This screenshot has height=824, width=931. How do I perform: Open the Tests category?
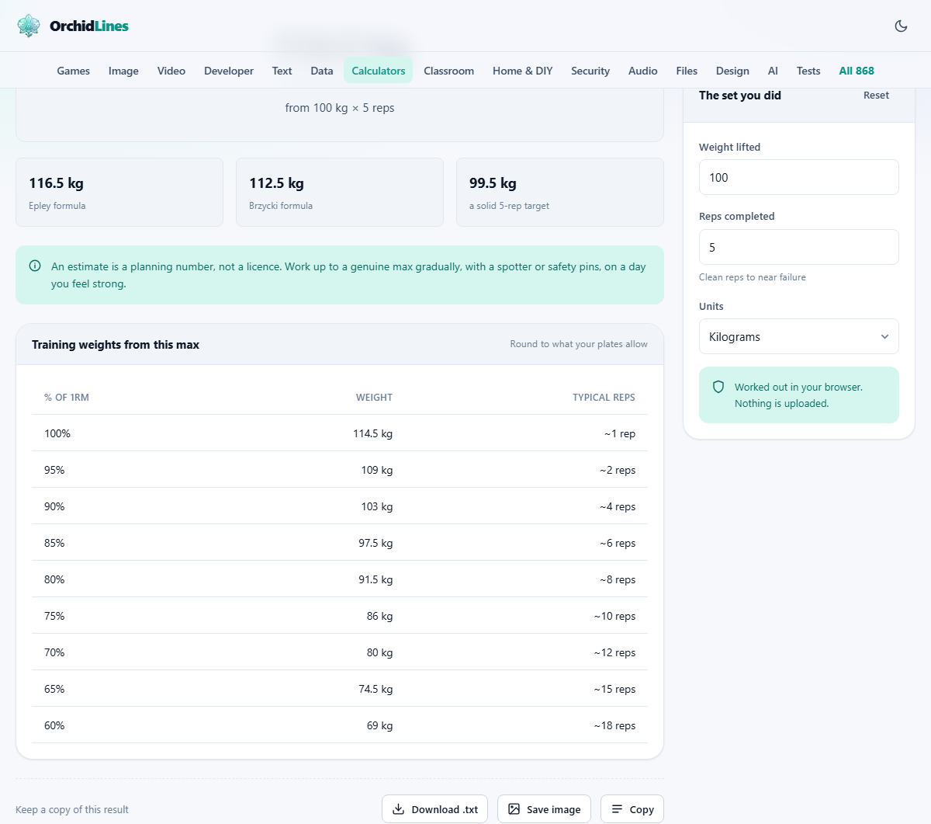pyautogui.click(x=808, y=71)
